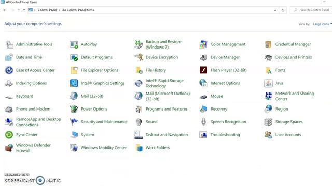Viewport: 332px width, 186px height.
Task: Open the Region settings icon
Action: pos(268,109)
